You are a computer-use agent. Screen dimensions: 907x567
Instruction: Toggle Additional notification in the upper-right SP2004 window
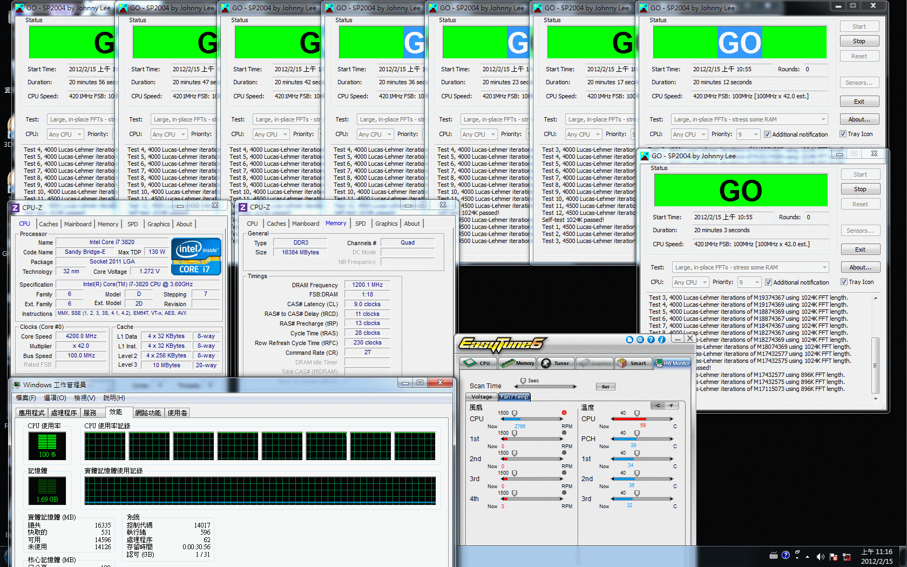(x=795, y=134)
